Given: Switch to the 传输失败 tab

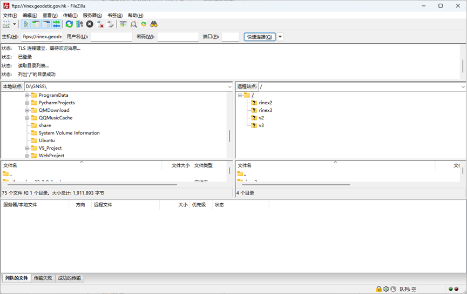Looking at the screenshot, I should click(x=43, y=278).
